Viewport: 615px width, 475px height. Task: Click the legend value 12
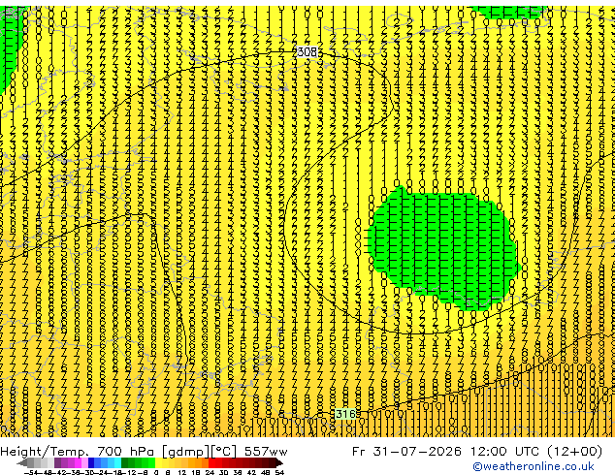(182, 473)
